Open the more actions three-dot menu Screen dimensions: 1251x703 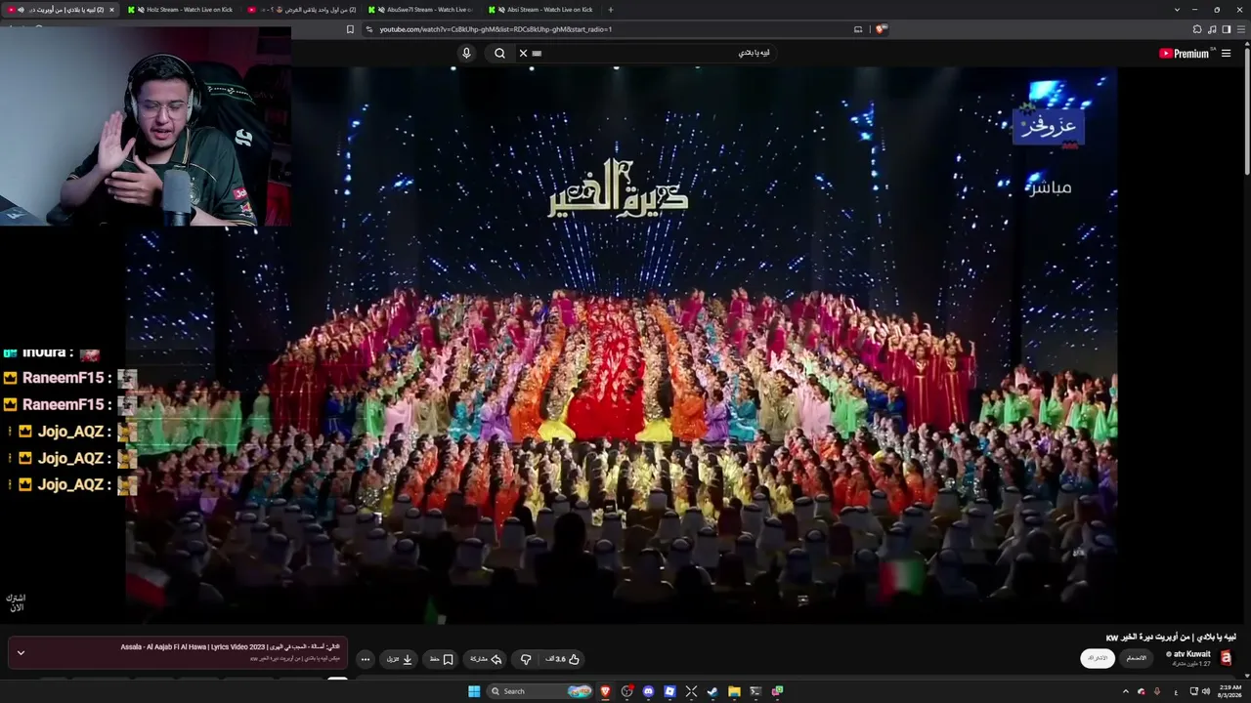[x=365, y=659]
